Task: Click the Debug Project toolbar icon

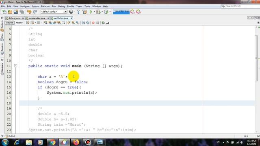Action: click(98, 12)
